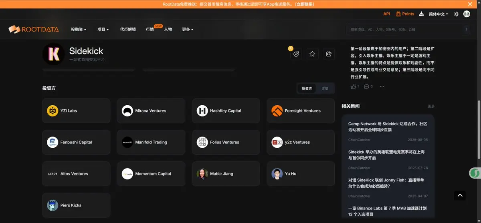Click the Points gift icon
This screenshot has height=223, width=481.
tap(398, 14)
